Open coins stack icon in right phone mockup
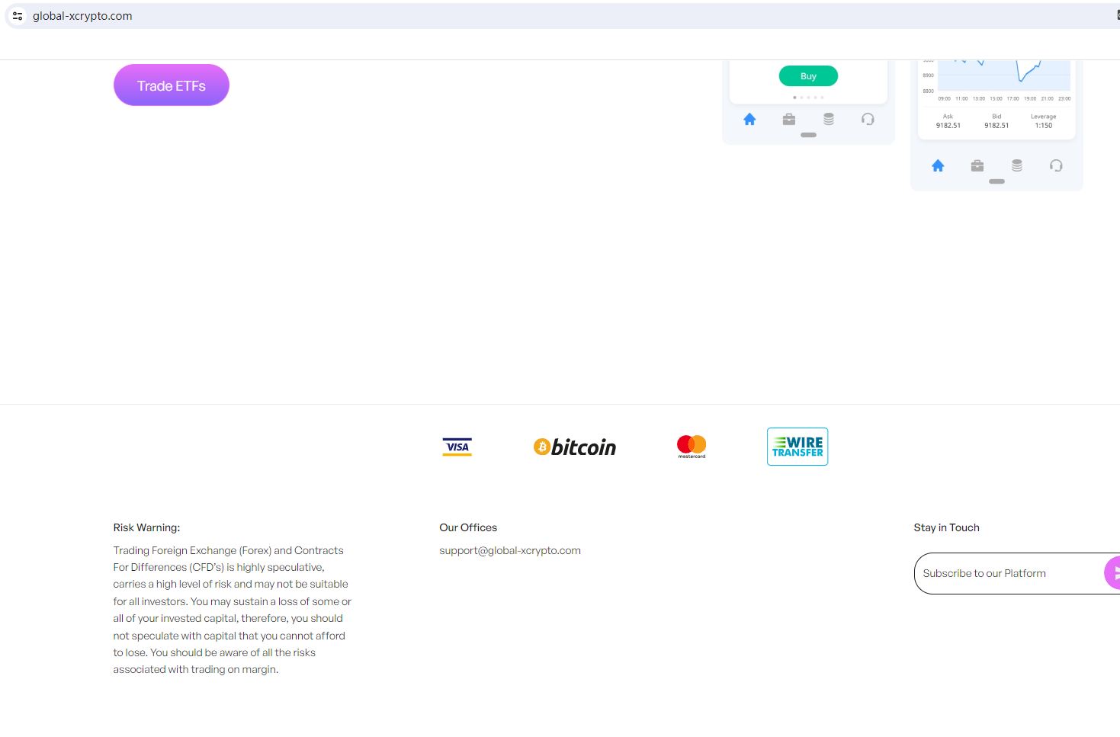The height and width of the screenshot is (737, 1120). tap(1017, 165)
